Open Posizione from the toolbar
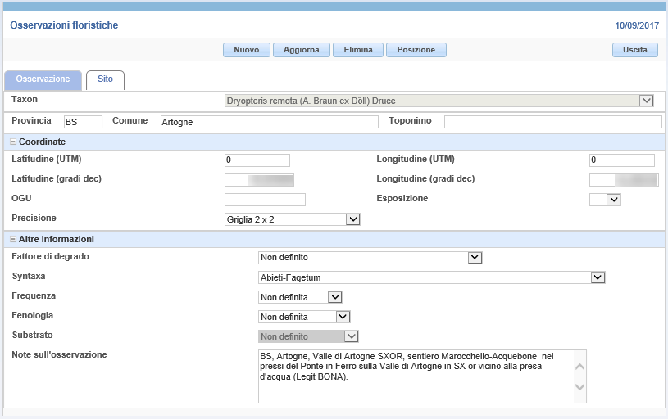 (x=416, y=50)
